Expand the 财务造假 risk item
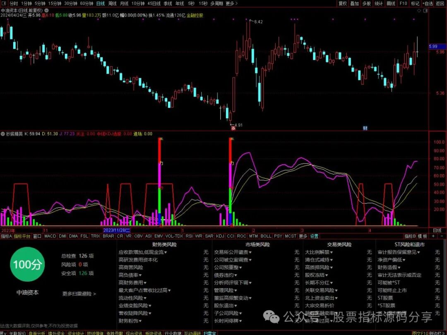Screen dimensions: 447x335 pos(389,267)
